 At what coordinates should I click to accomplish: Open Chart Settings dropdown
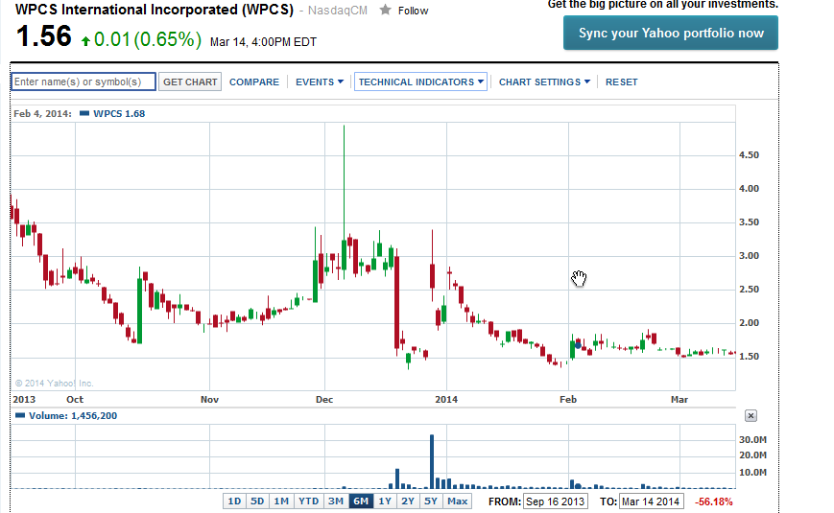[x=544, y=82]
